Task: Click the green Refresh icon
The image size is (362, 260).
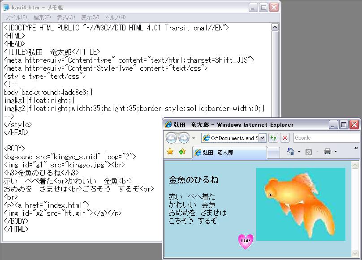Action: (273, 138)
